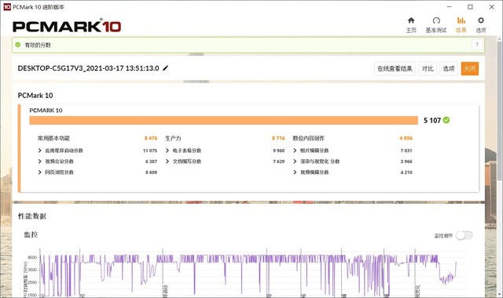Click the 选项 button beside 对比
The height and width of the screenshot is (298, 503).
tap(449, 68)
